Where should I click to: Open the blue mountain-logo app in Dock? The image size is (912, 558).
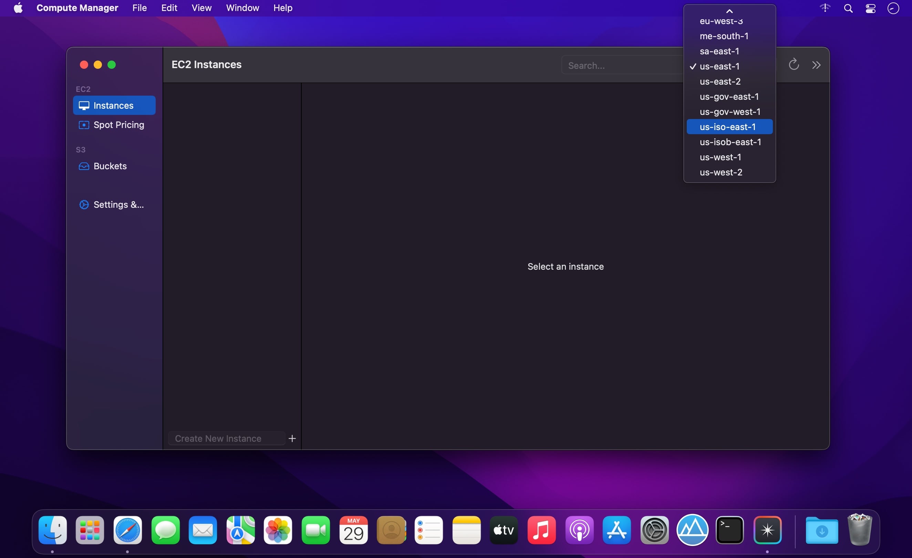pos(693,530)
